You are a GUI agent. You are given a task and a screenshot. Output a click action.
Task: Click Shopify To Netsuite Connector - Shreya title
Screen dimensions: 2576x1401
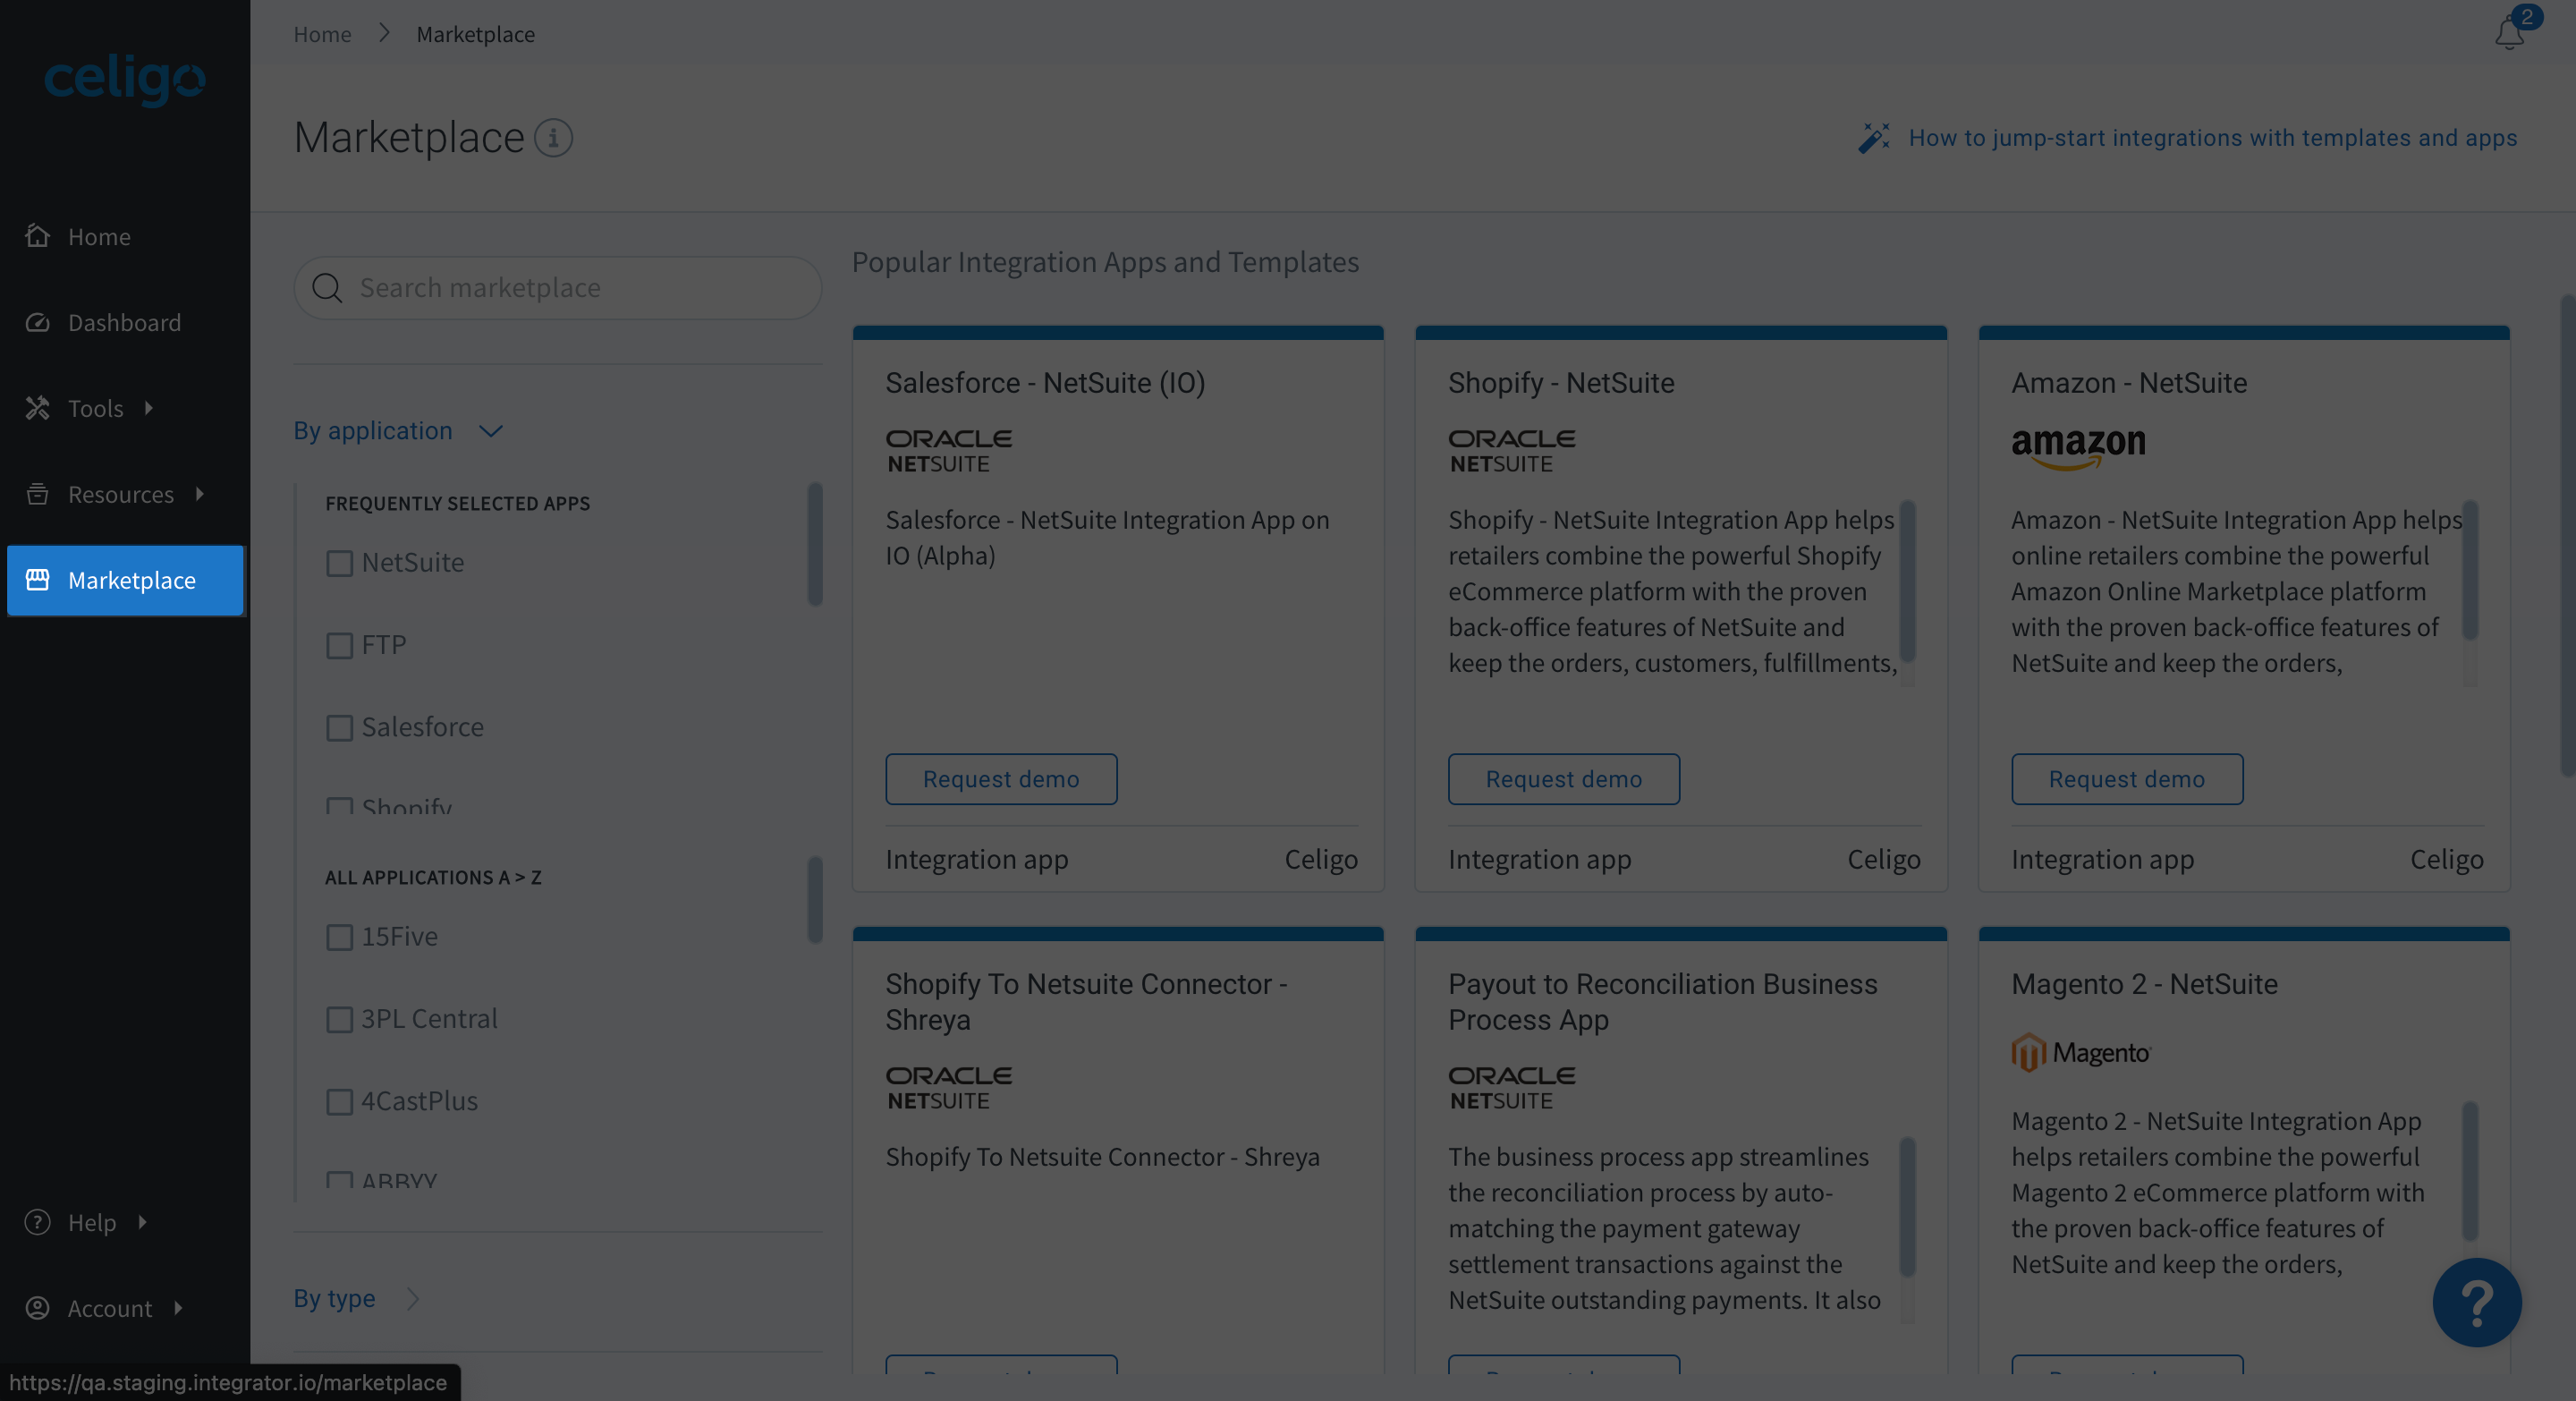coord(1086,1002)
